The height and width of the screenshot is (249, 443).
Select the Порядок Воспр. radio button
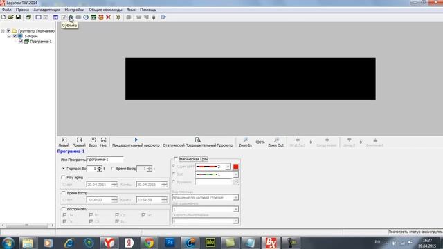(x=63, y=169)
